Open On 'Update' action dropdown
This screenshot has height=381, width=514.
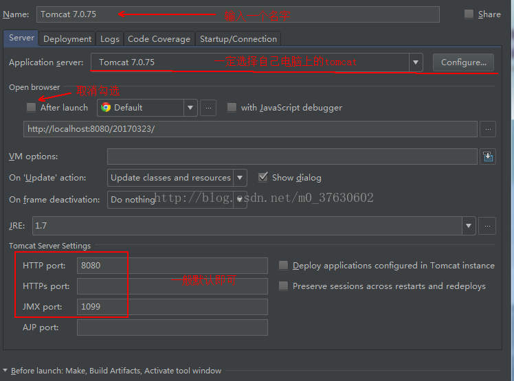pyautogui.click(x=240, y=178)
